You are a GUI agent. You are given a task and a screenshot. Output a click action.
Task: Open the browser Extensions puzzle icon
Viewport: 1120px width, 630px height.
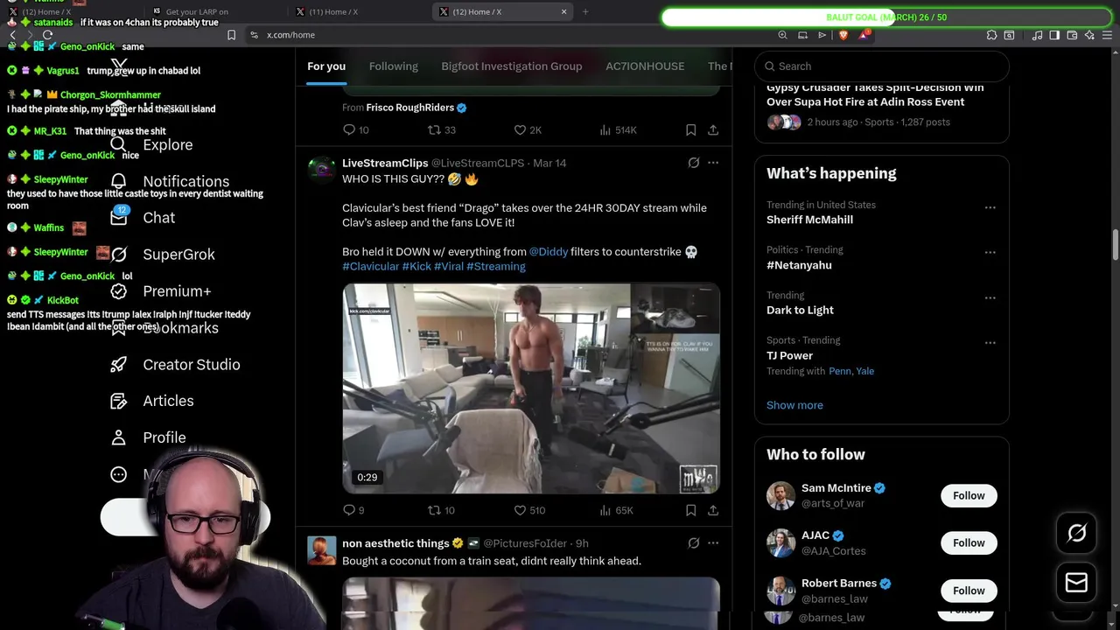pos(991,35)
